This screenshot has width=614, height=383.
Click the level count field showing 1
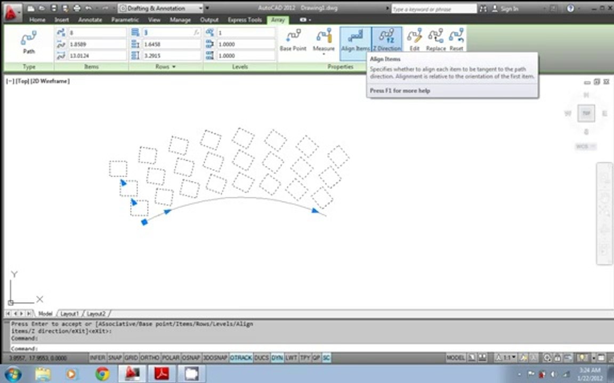(x=246, y=32)
